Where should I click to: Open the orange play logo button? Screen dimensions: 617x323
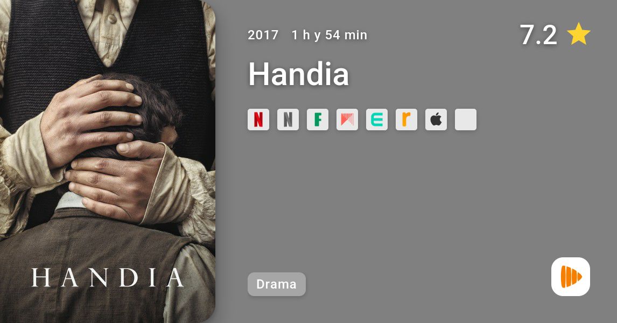click(x=571, y=277)
